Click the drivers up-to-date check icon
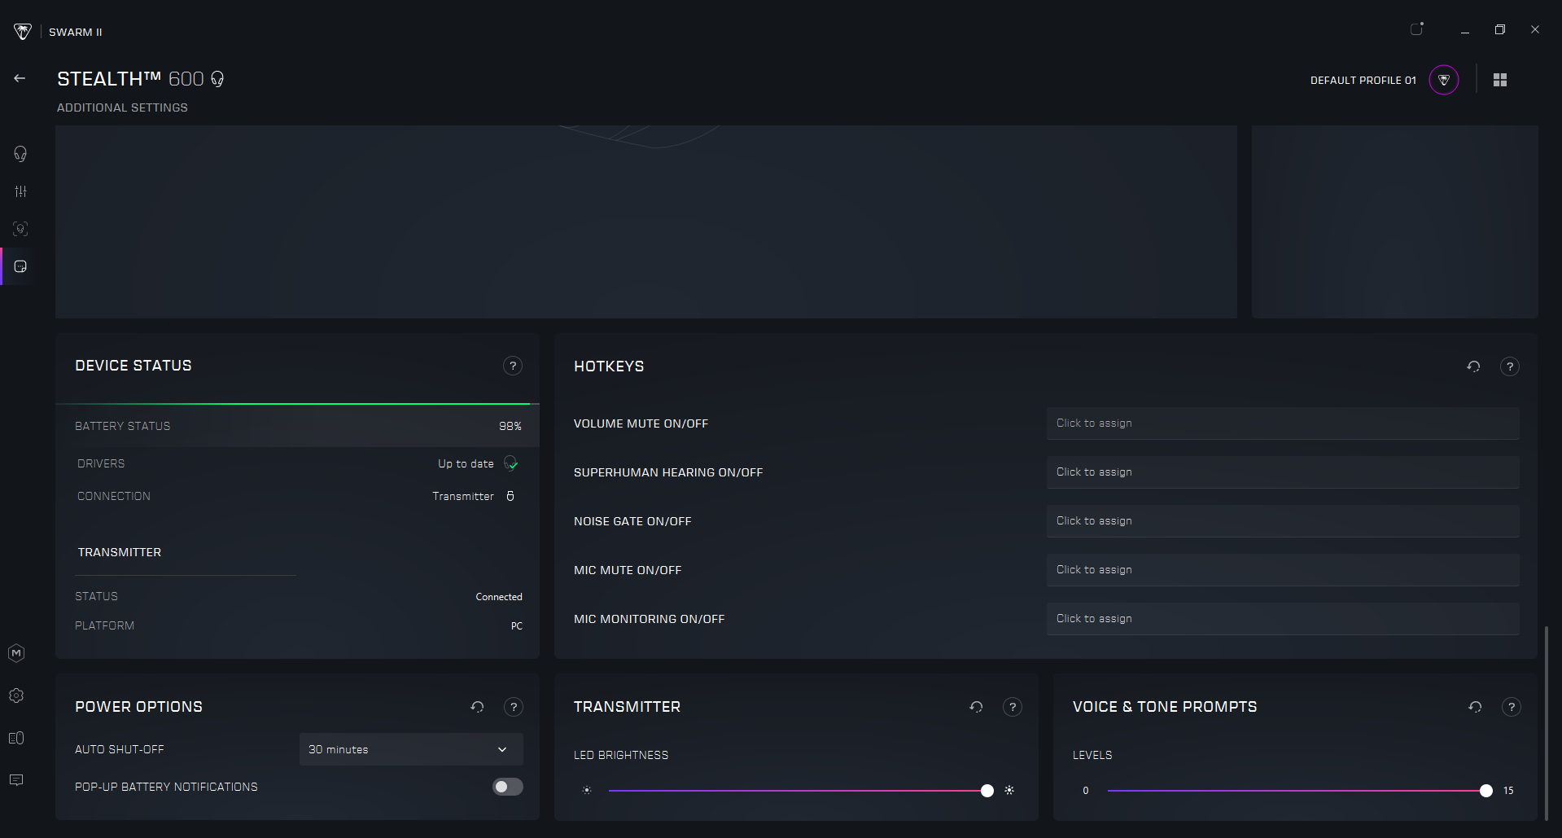Viewport: 1562px width, 838px height. click(x=511, y=463)
